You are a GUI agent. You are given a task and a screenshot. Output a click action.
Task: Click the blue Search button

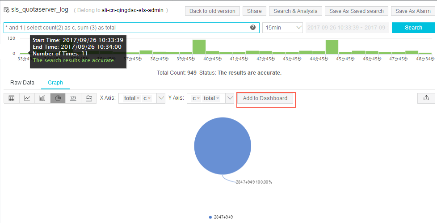click(x=413, y=28)
